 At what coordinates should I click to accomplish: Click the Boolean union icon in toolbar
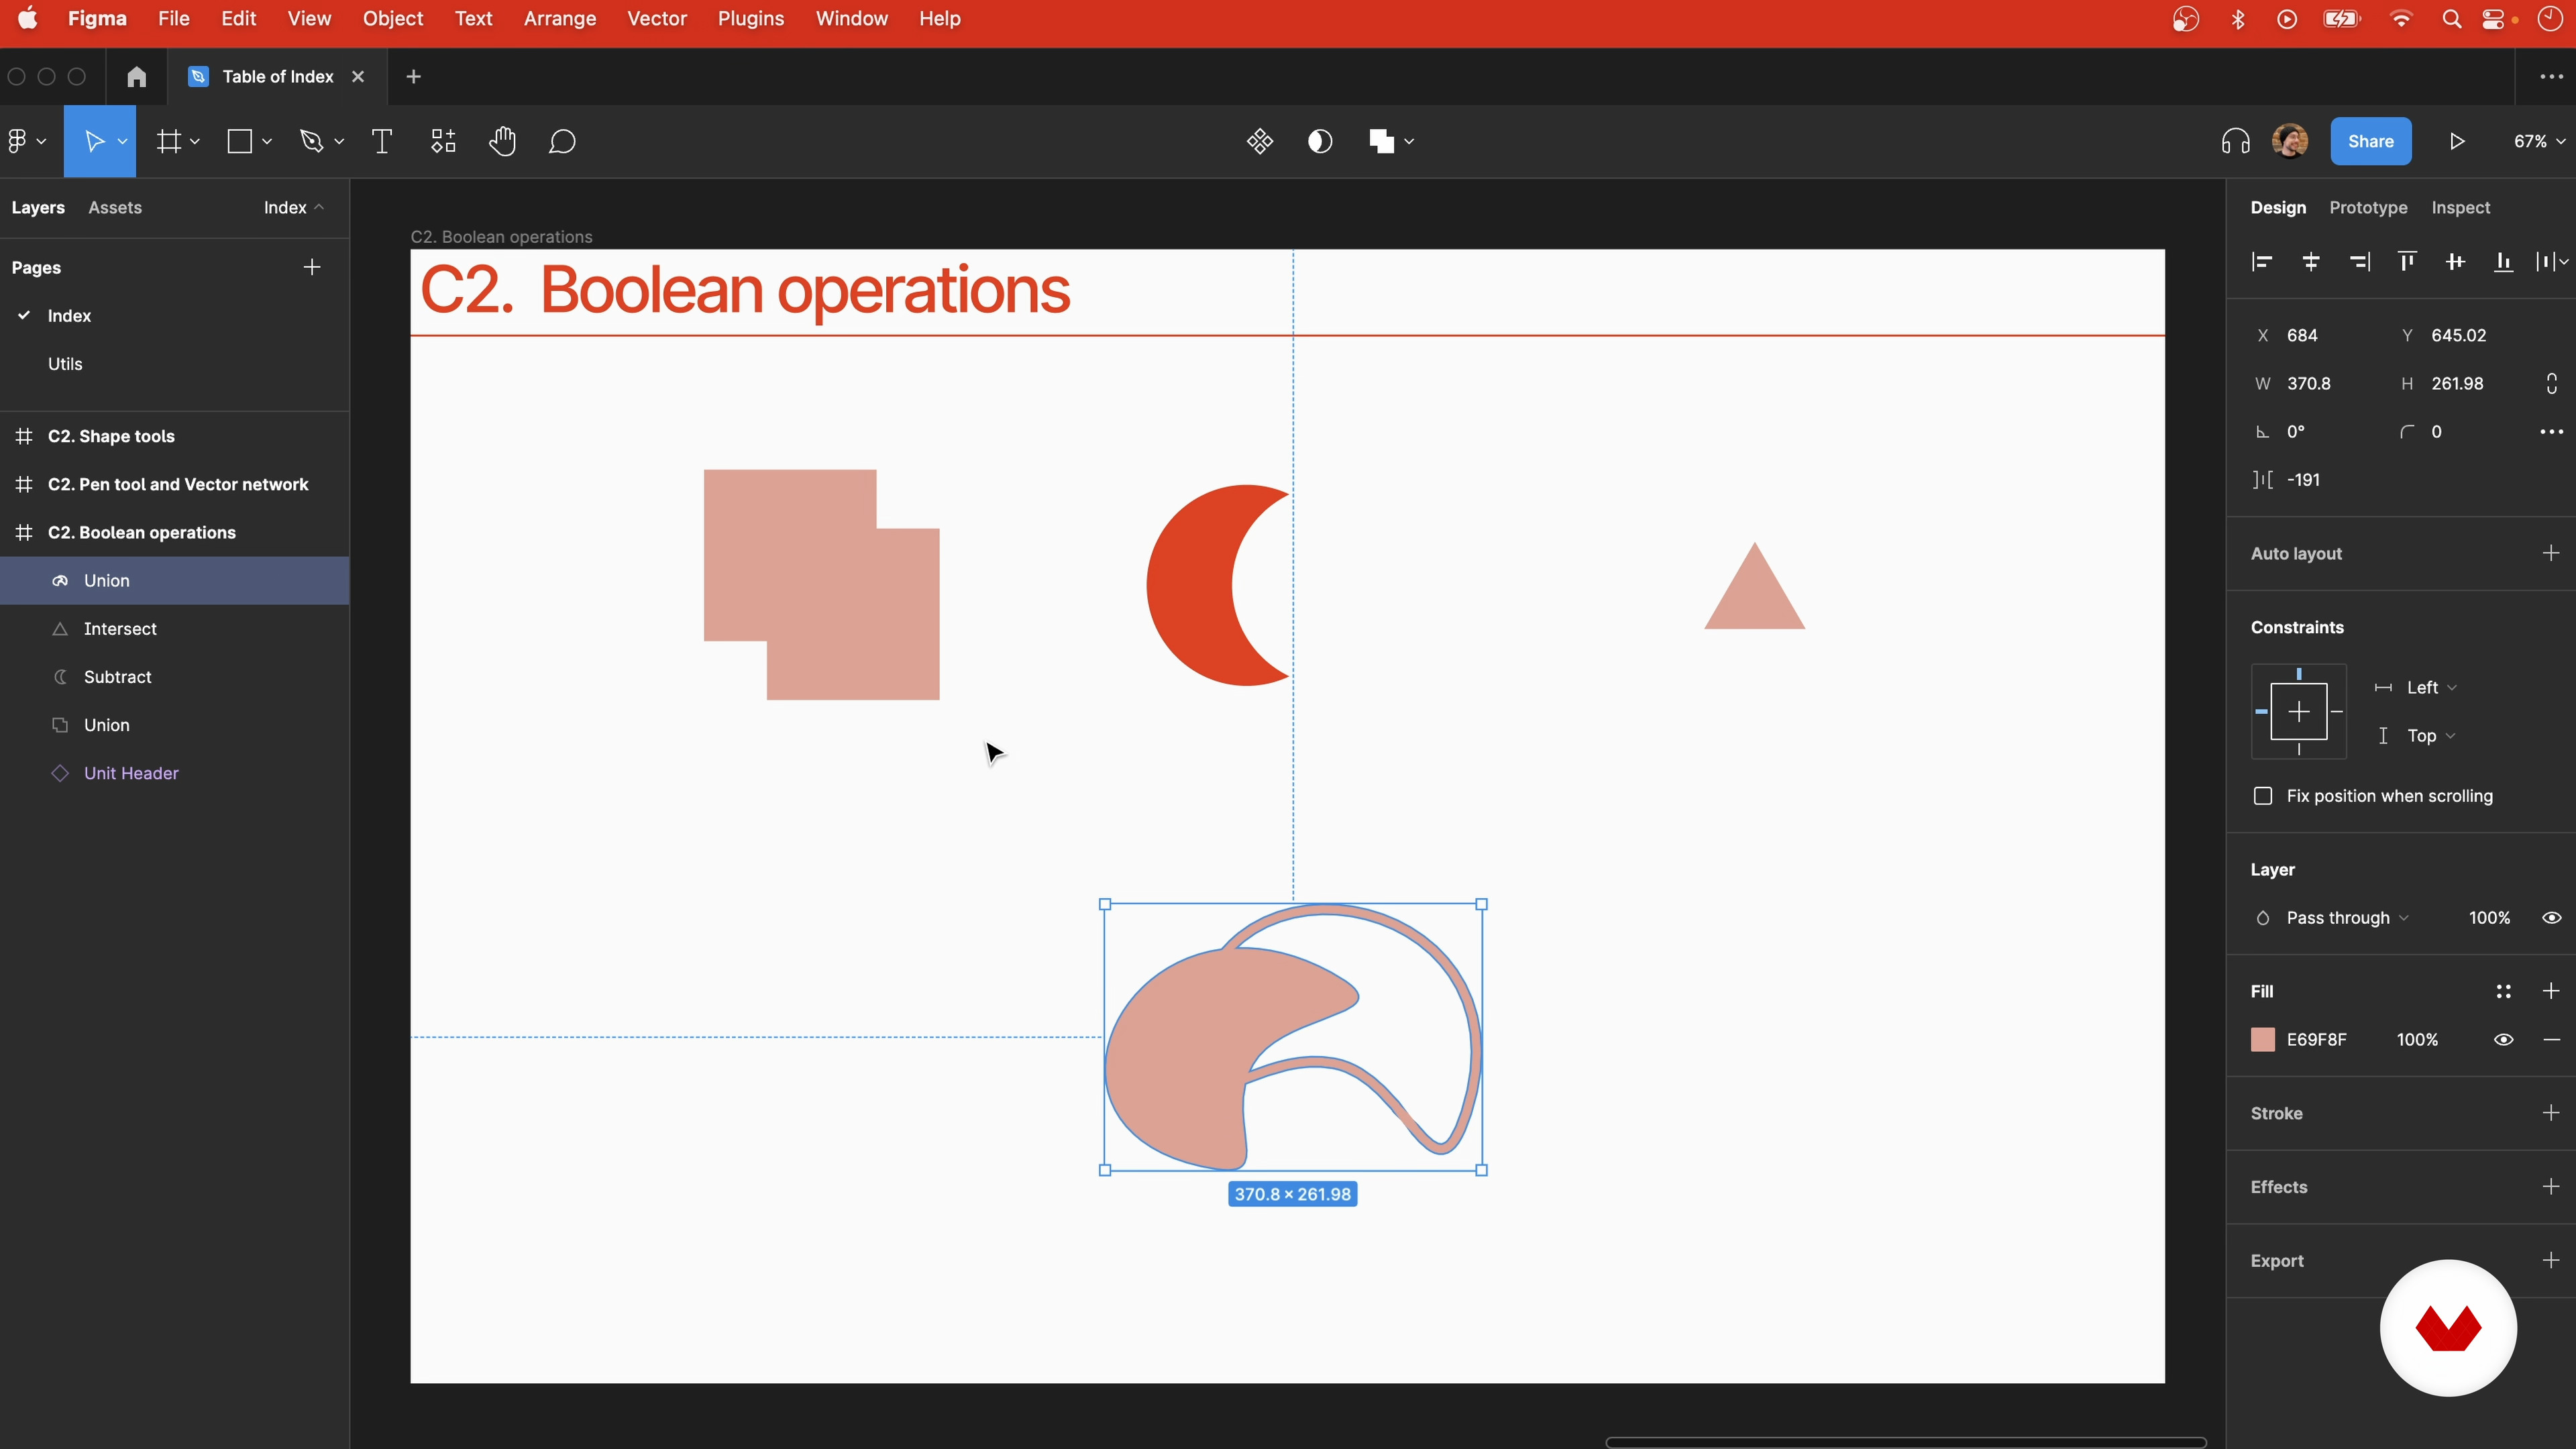coord(1382,141)
